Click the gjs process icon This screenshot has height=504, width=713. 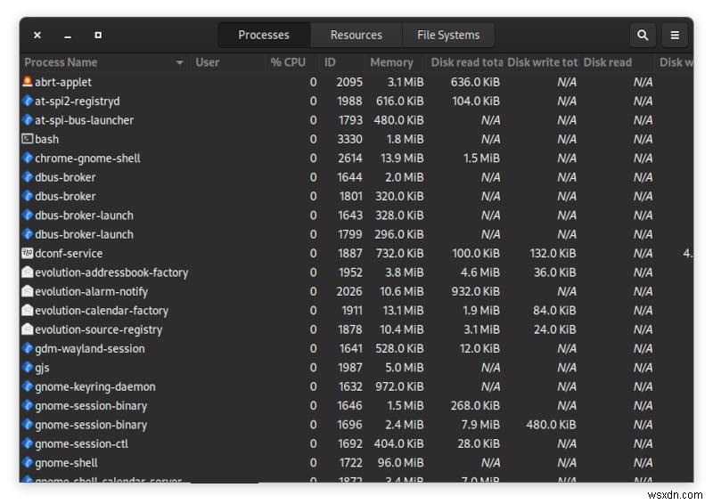28,367
